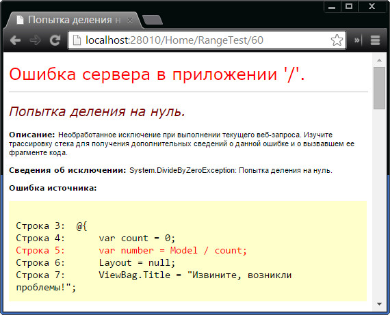Reload the page with the refresh icon
This screenshot has height=315, width=390.
click(55, 40)
